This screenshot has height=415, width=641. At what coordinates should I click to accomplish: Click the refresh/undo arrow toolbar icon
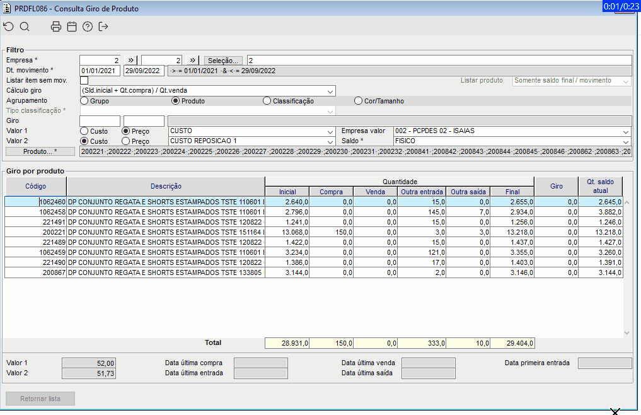[x=8, y=26]
